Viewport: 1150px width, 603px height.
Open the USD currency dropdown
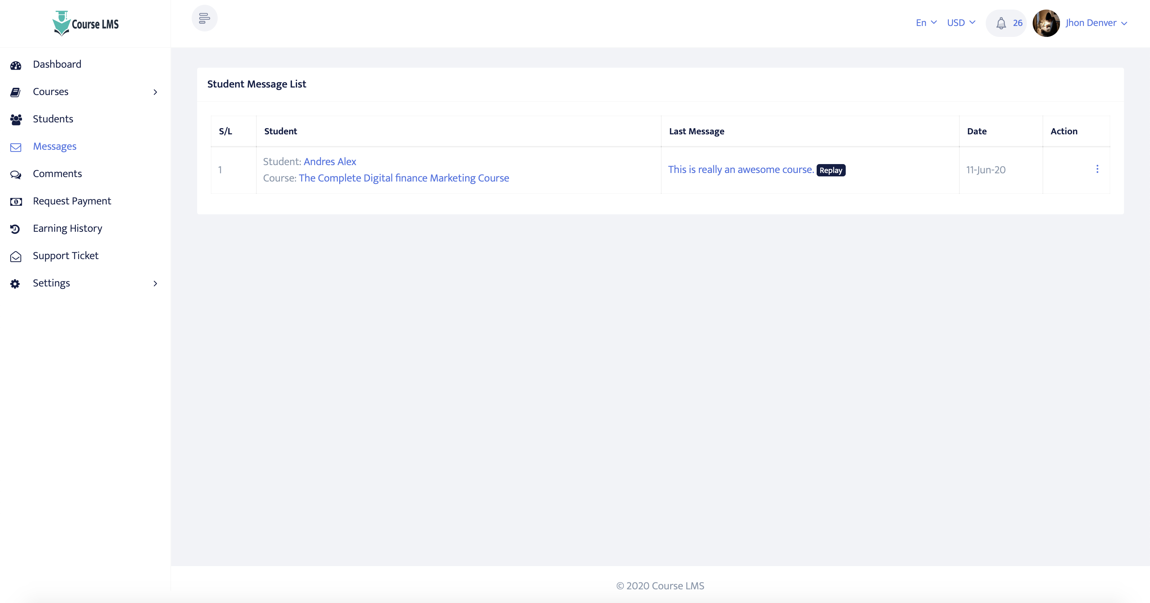(x=961, y=23)
